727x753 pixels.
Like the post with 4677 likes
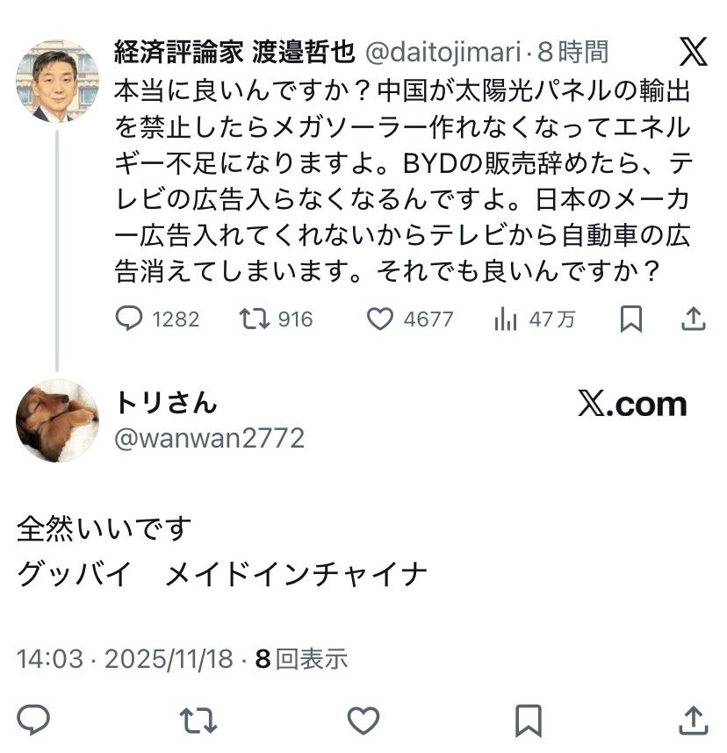tap(379, 319)
